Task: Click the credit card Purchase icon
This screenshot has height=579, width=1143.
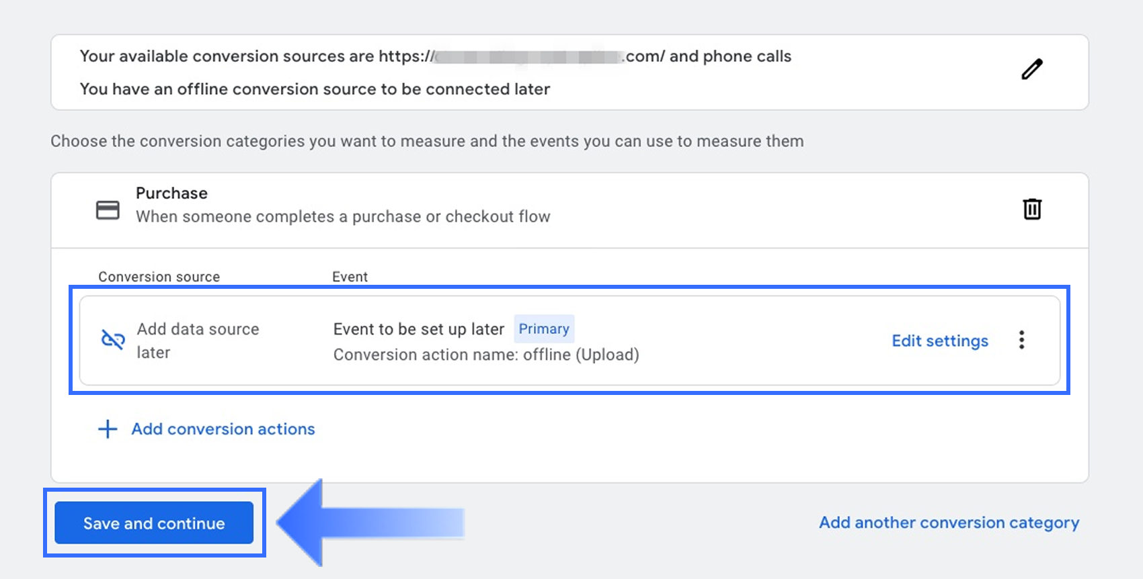Action: pyautogui.click(x=108, y=210)
